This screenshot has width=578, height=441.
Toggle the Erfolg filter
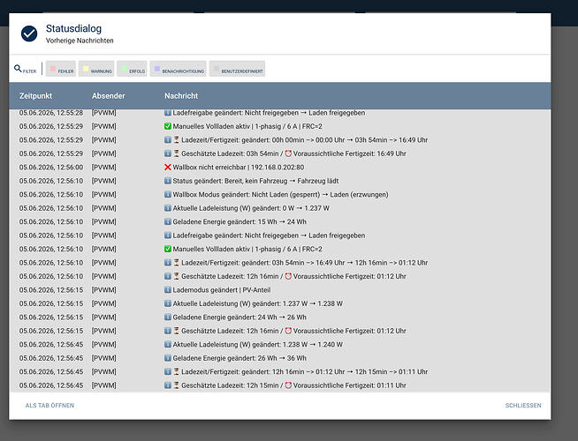click(132, 69)
